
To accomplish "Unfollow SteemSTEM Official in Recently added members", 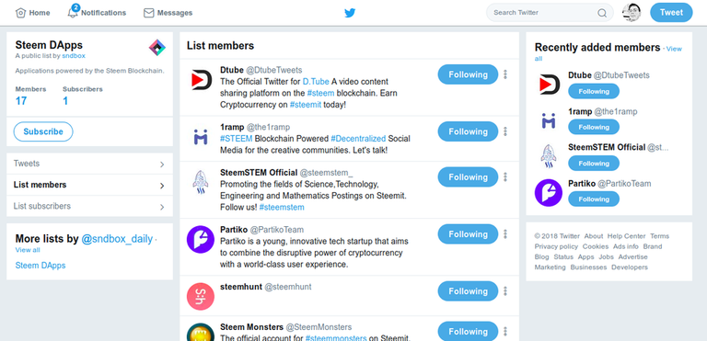I will coord(594,163).
